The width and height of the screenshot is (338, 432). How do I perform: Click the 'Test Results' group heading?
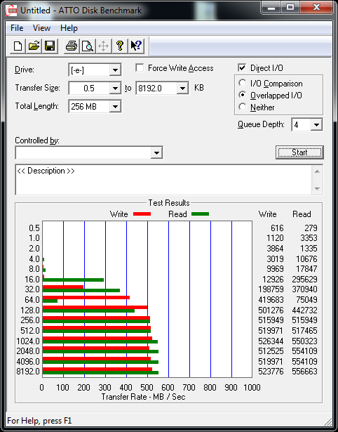point(169,203)
